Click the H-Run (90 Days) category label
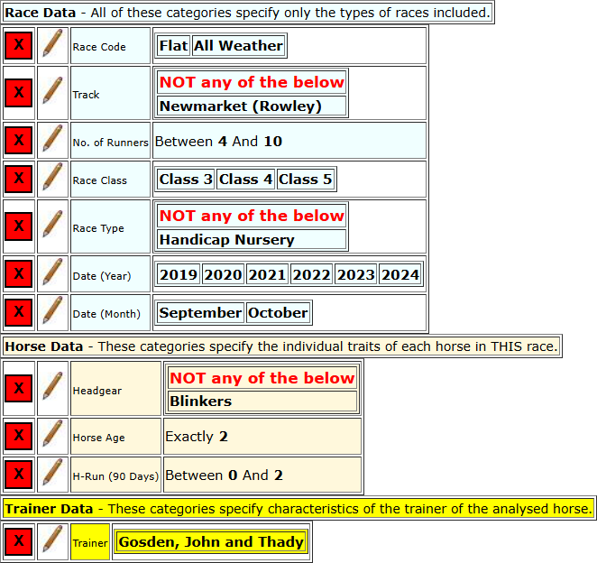Viewport: 597px width, 563px height. pos(115,475)
